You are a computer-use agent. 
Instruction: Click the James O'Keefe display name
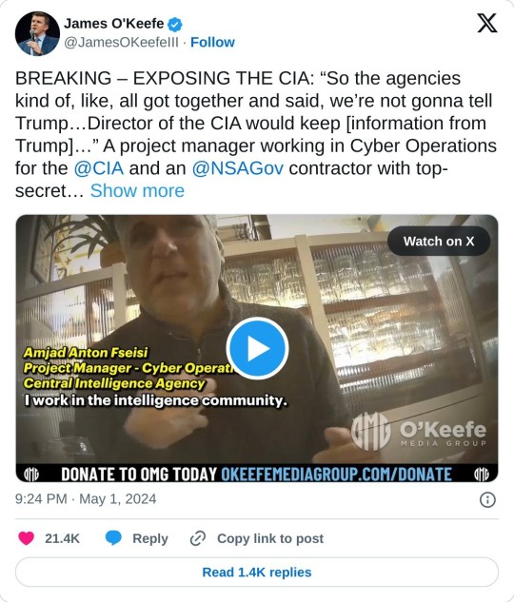point(113,24)
